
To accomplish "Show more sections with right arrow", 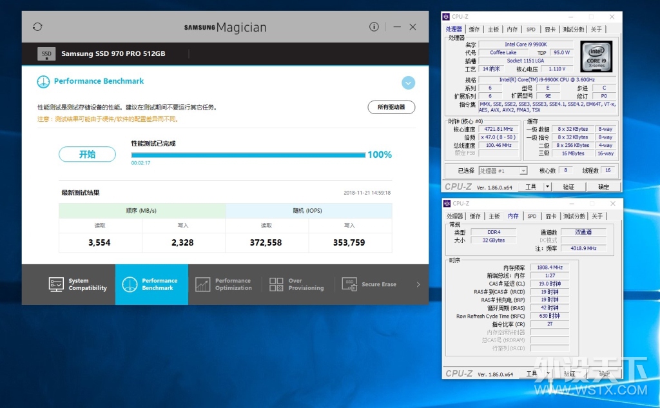I will [418, 285].
